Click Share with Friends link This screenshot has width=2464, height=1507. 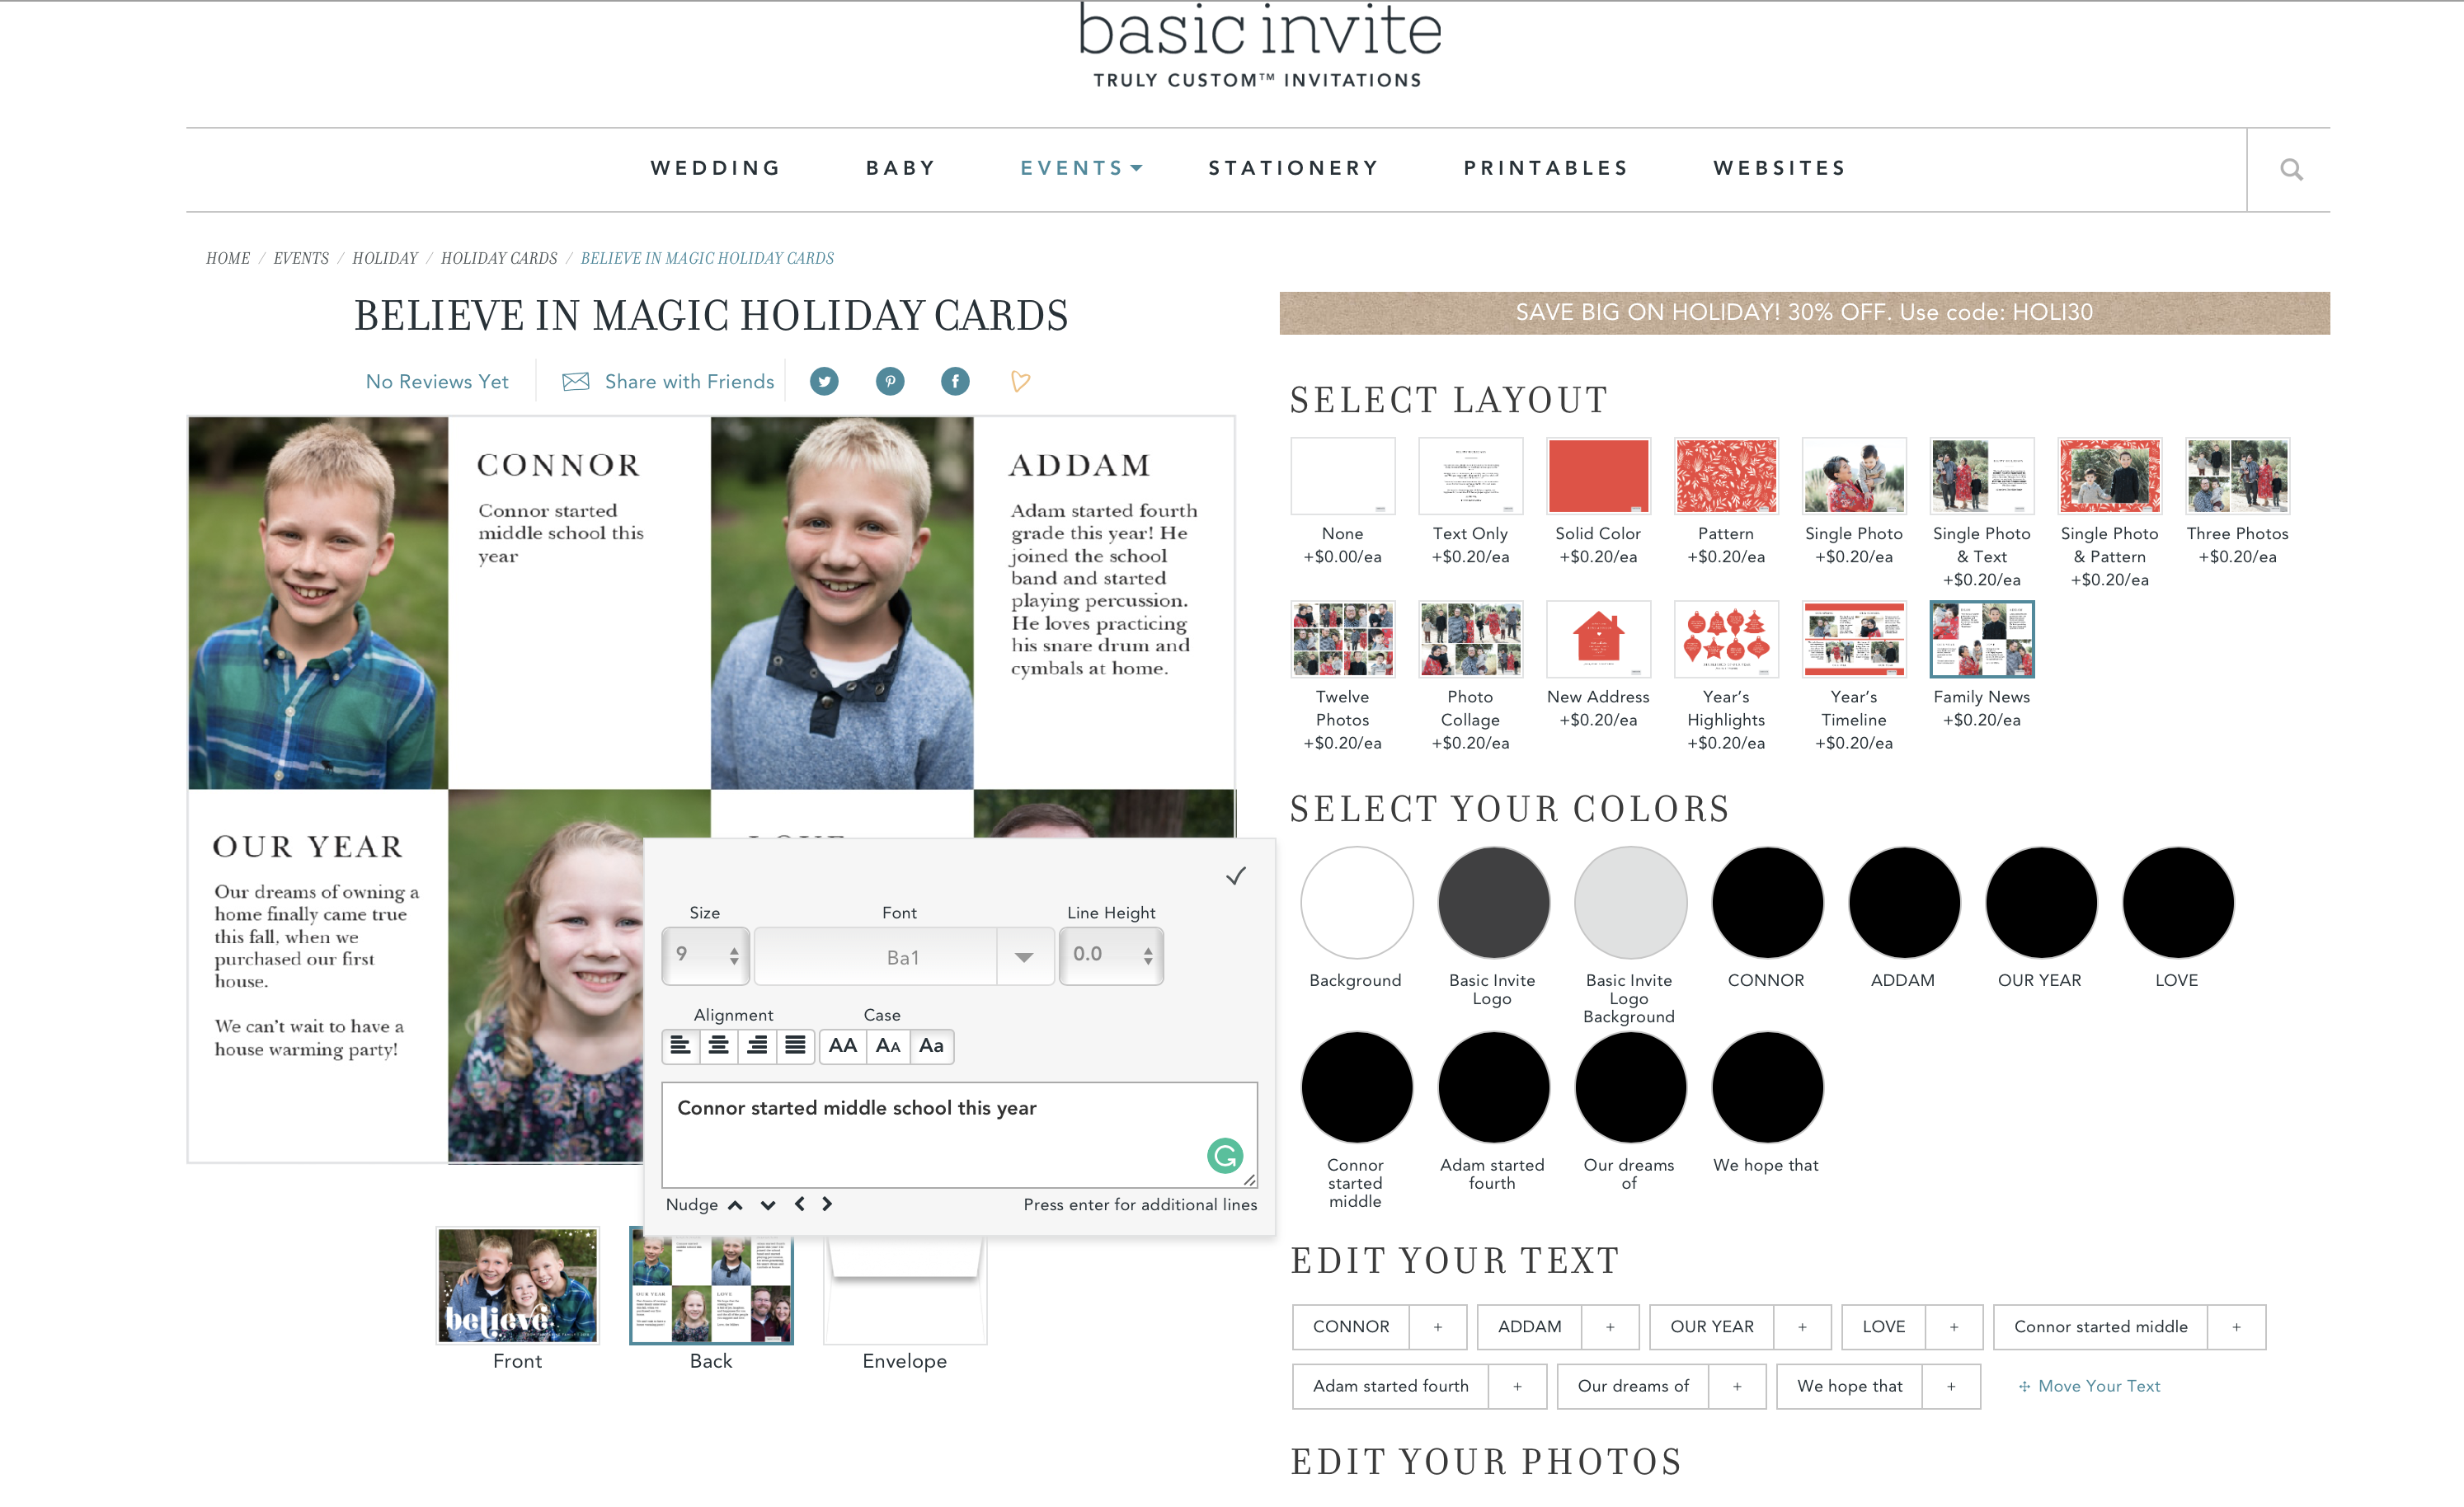click(x=689, y=381)
